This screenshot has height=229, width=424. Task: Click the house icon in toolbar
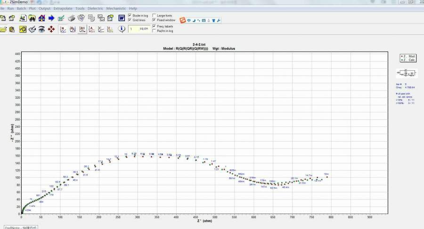[x=42, y=18]
